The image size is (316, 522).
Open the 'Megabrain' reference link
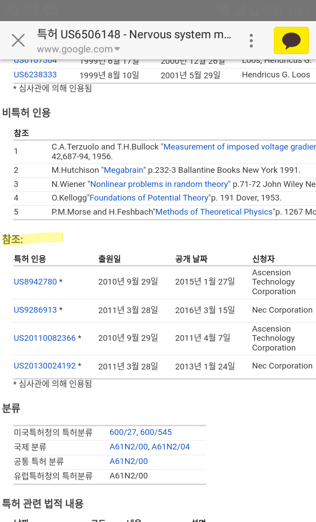click(123, 170)
